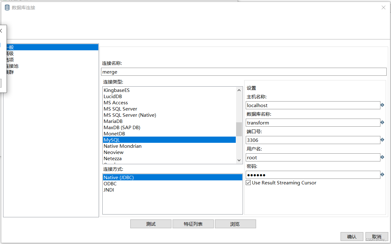Close the 数据库连接 dialog with the X

[383, 7]
